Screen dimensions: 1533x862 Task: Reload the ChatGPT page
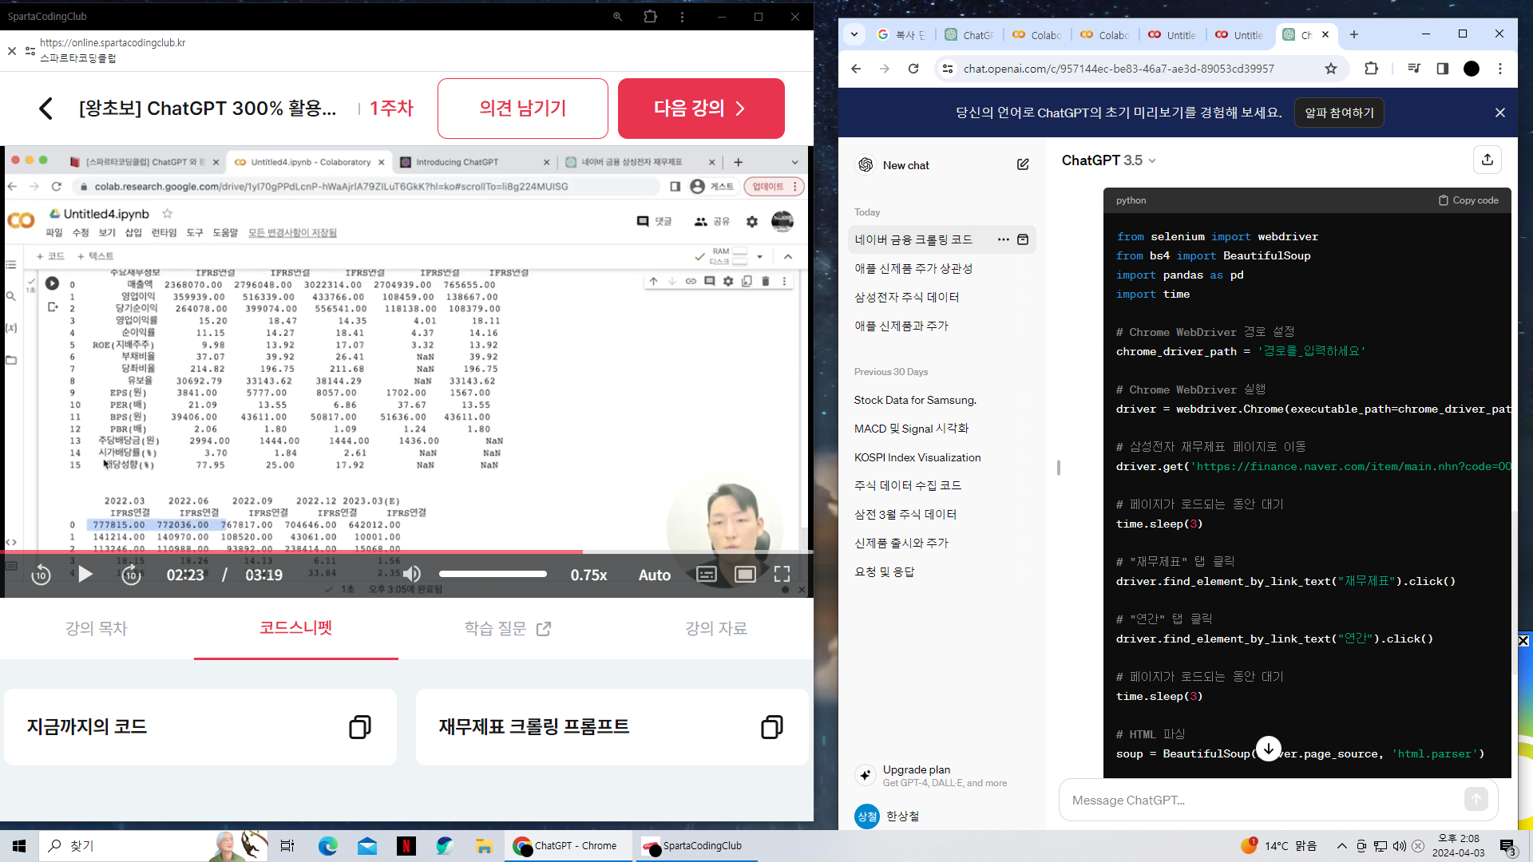[x=913, y=69]
